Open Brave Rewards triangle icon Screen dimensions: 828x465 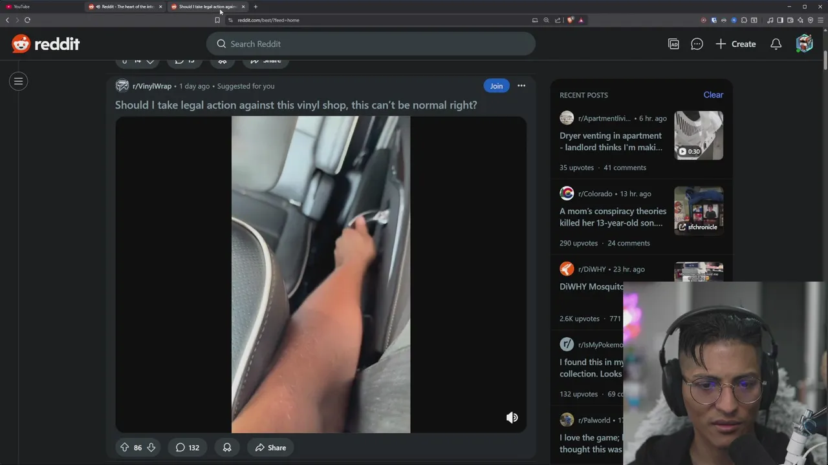coord(581,20)
